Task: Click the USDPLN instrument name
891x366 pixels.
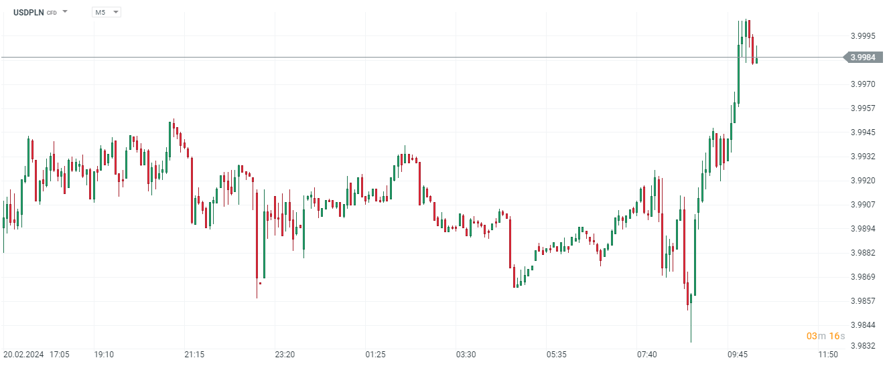Action: 28,12
